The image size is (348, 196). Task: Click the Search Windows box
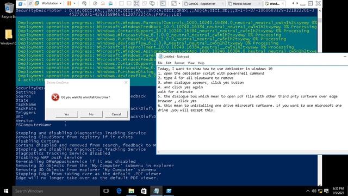click(x=56, y=191)
